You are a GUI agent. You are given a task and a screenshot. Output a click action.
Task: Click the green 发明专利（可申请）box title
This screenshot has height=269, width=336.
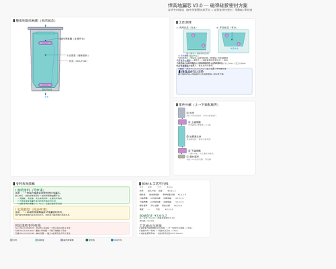[x=30, y=190]
